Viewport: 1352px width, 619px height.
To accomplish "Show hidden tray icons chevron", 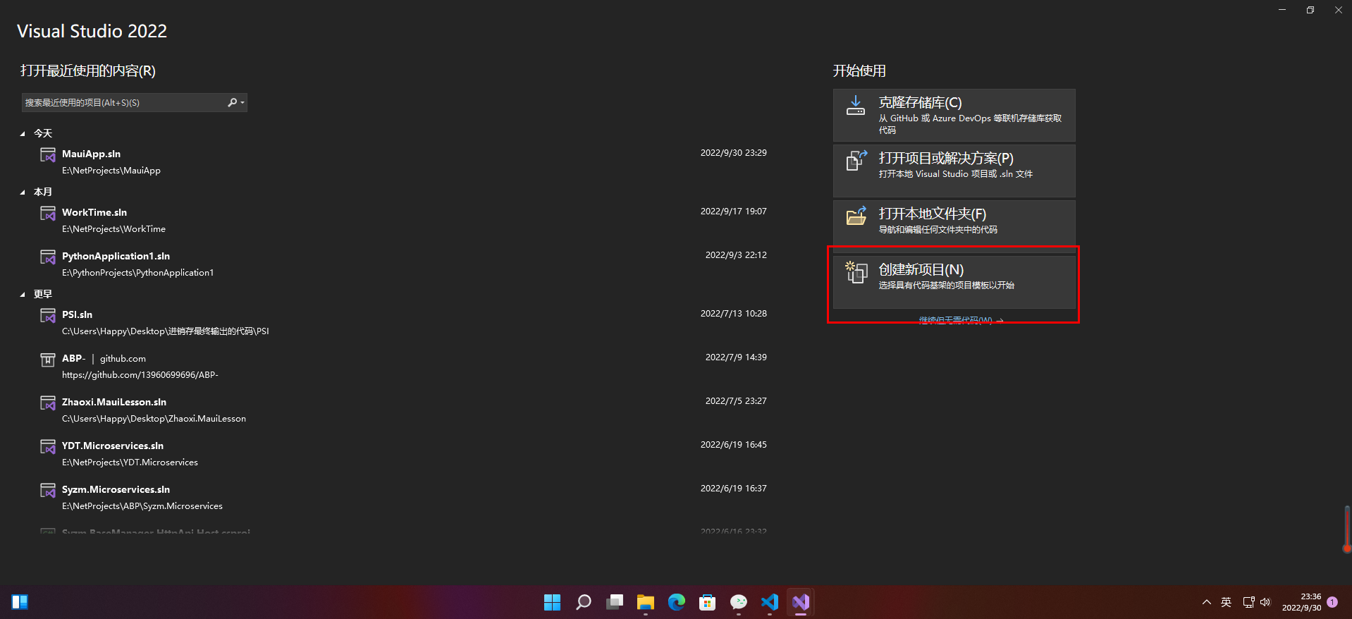I will (x=1207, y=602).
